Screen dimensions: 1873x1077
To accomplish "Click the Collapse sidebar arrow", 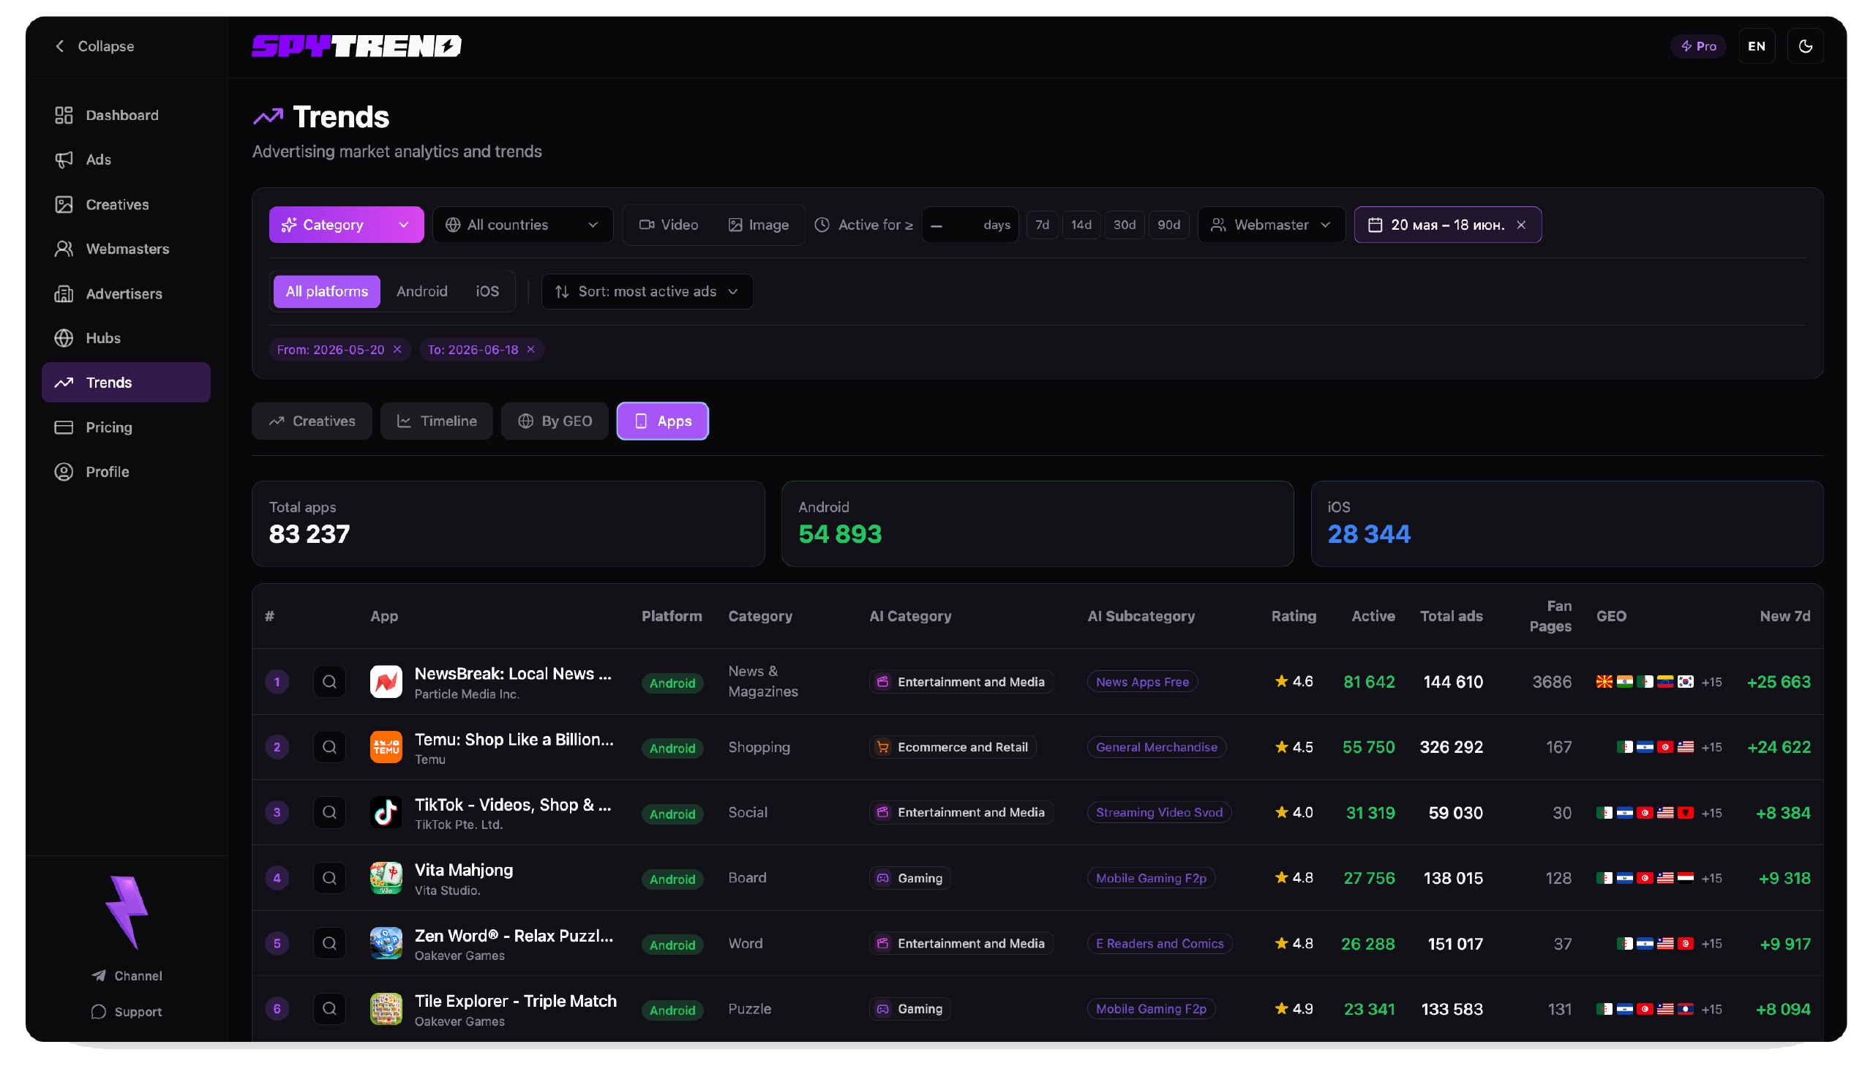I will coord(60,46).
